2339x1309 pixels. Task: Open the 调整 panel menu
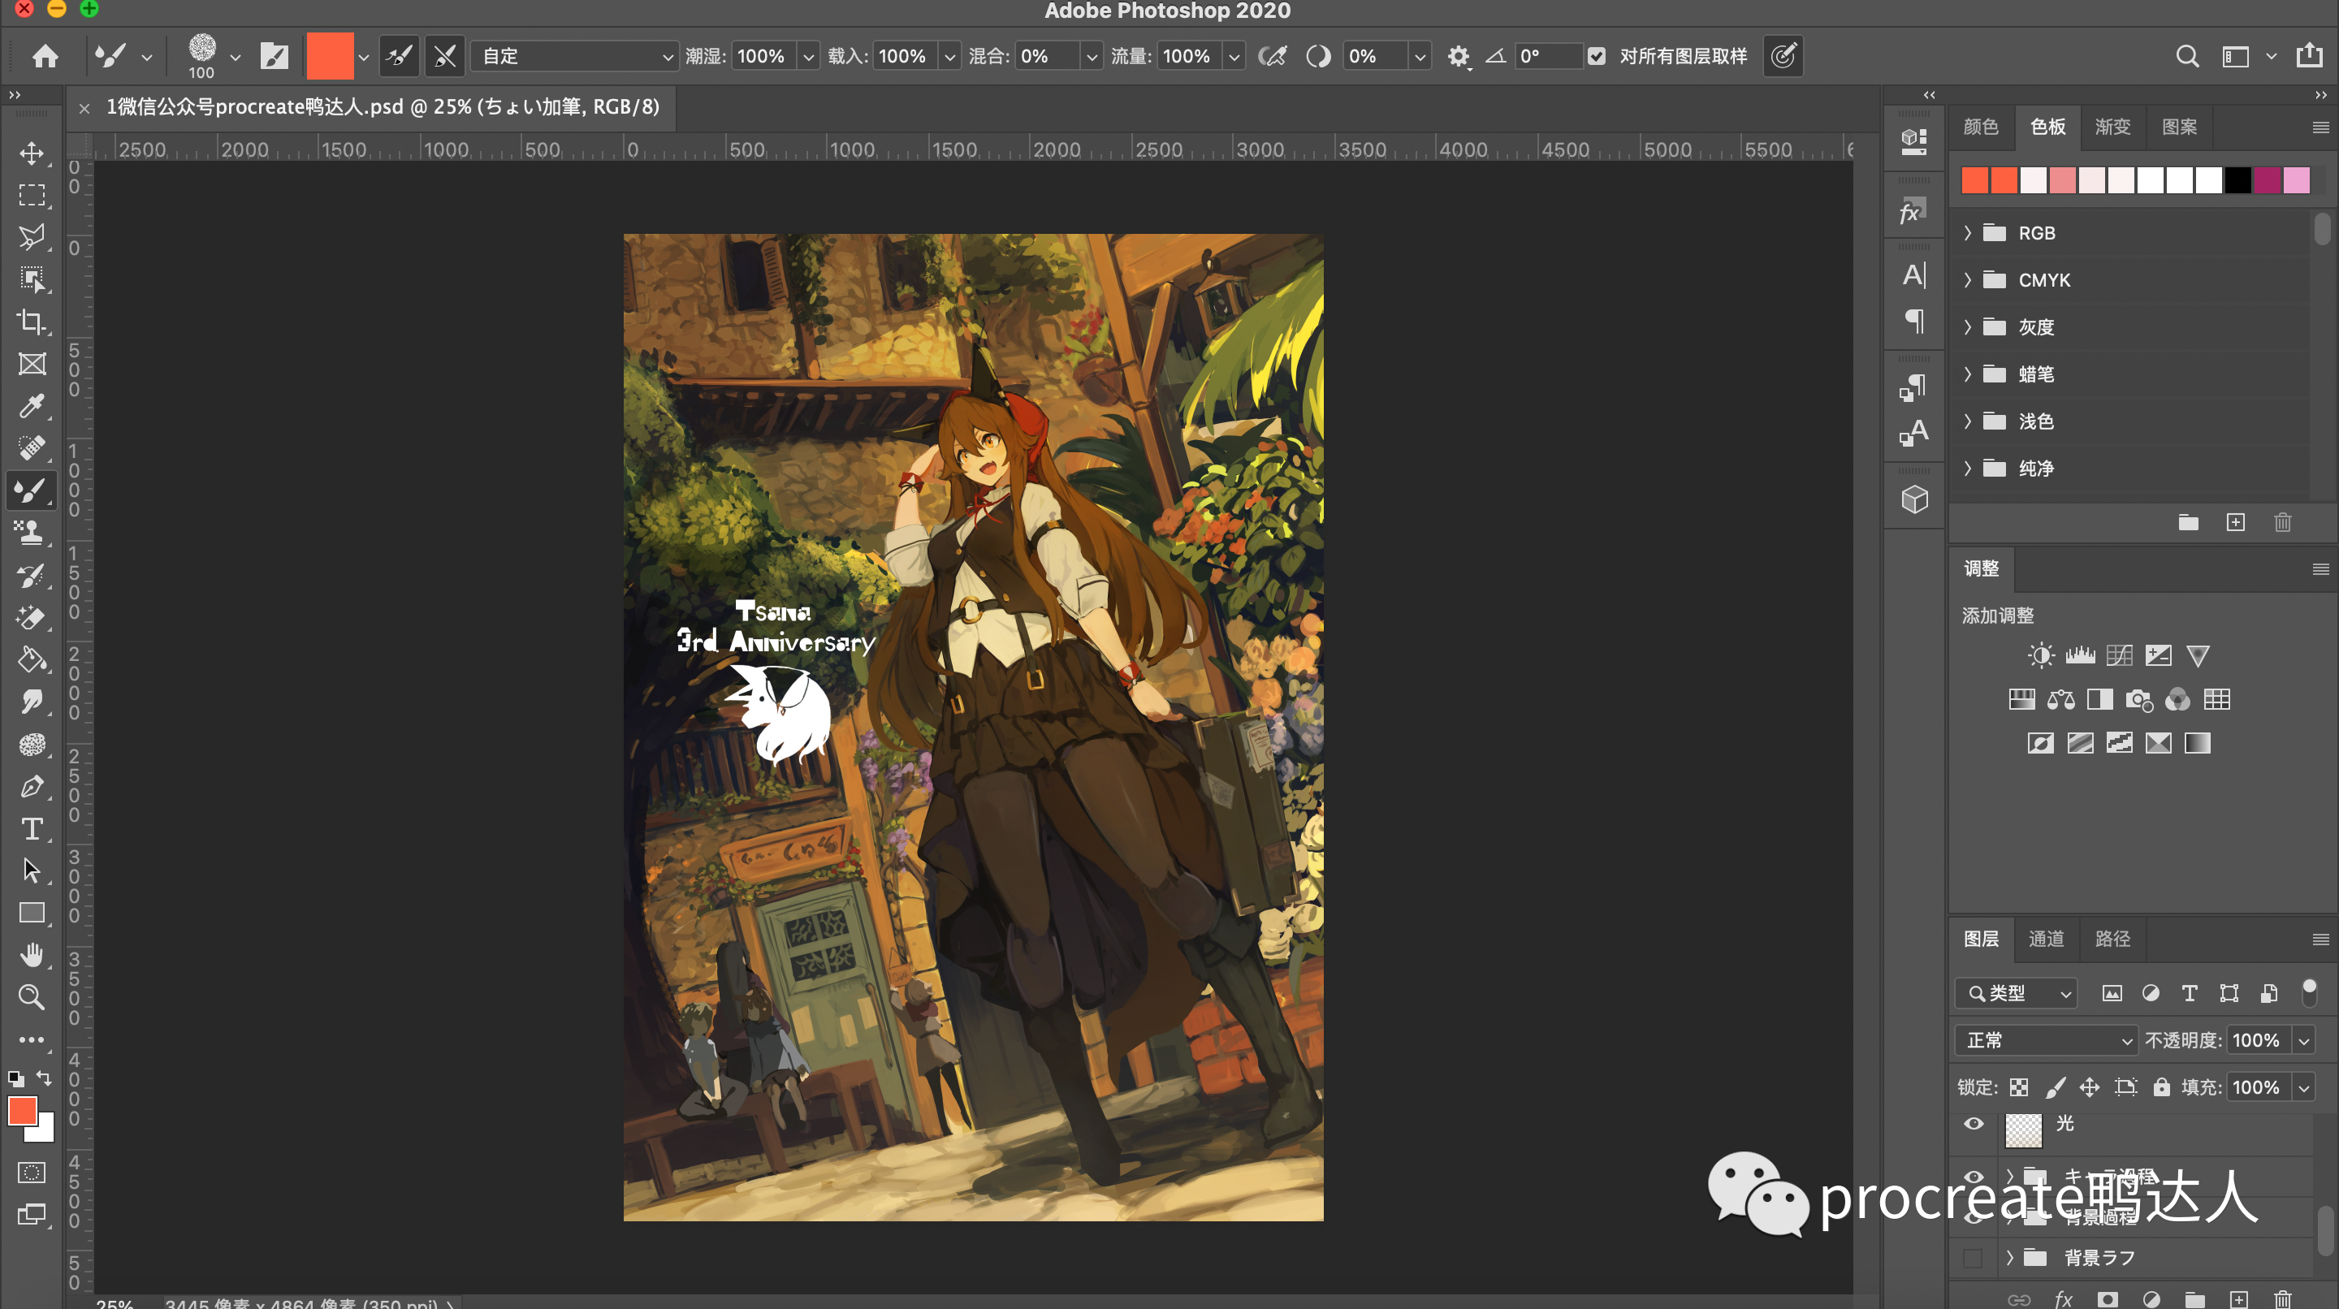click(2320, 569)
